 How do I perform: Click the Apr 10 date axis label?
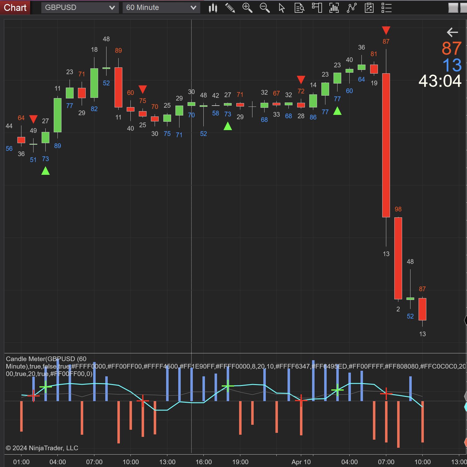(301, 462)
